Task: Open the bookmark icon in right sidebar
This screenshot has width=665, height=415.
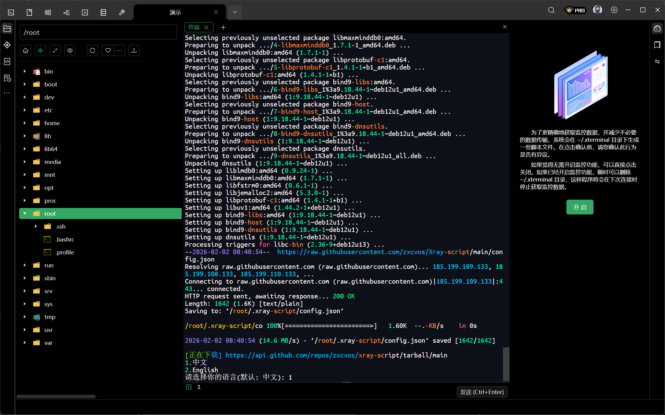Action: [x=657, y=45]
